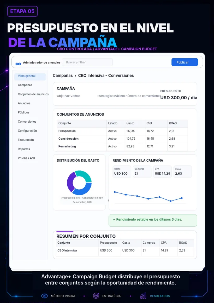The image size is (214, 303).
Task: Select the Gasto USD 300 metric card
Action: coord(122,171)
